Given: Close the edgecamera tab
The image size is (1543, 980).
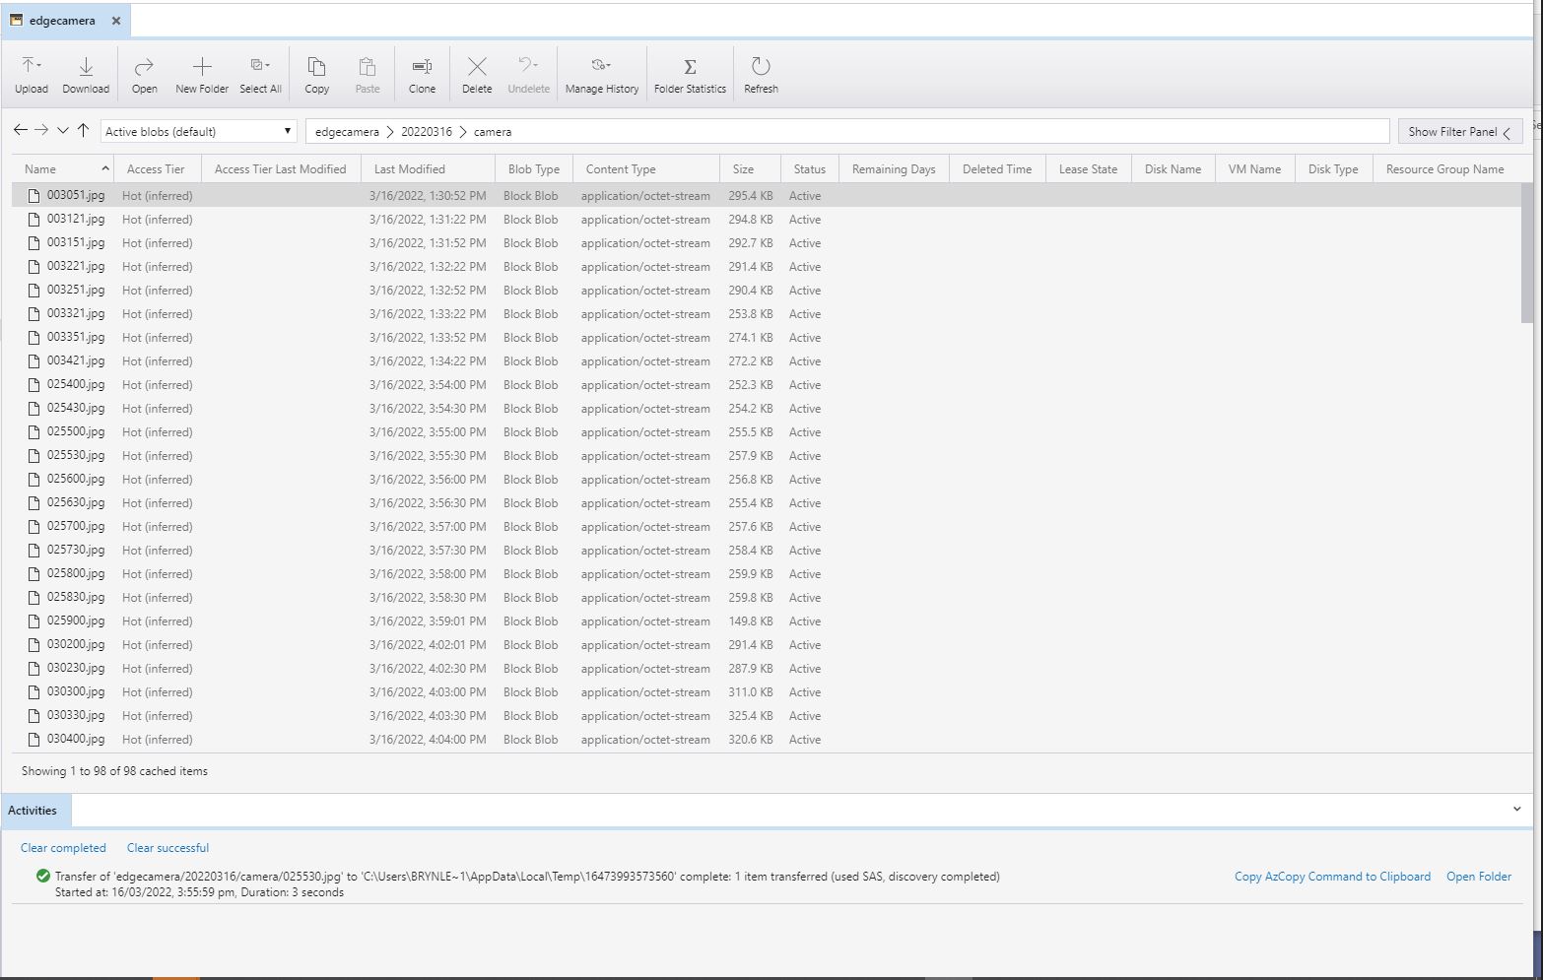Looking at the screenshot, I should (116, 21).
